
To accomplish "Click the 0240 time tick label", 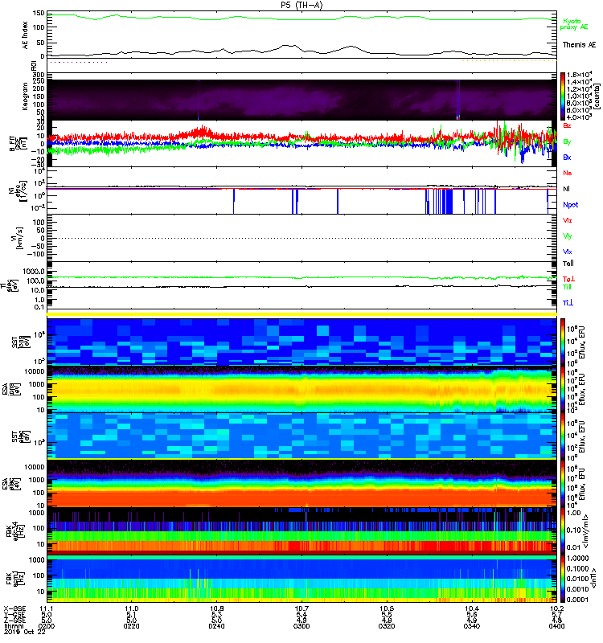I will [216, 626].
